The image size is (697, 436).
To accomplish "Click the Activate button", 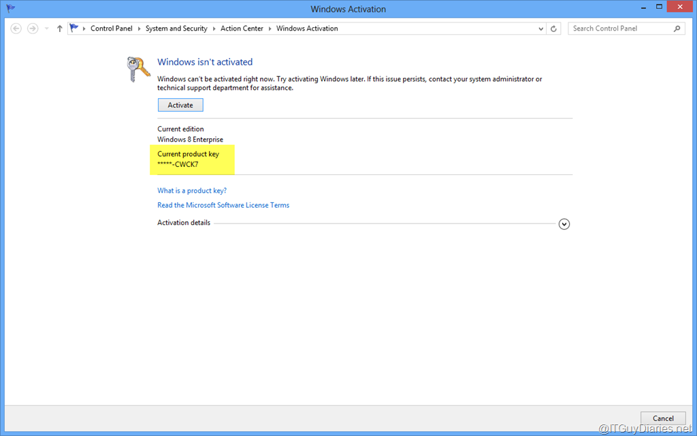I will (x=180, y=105).
